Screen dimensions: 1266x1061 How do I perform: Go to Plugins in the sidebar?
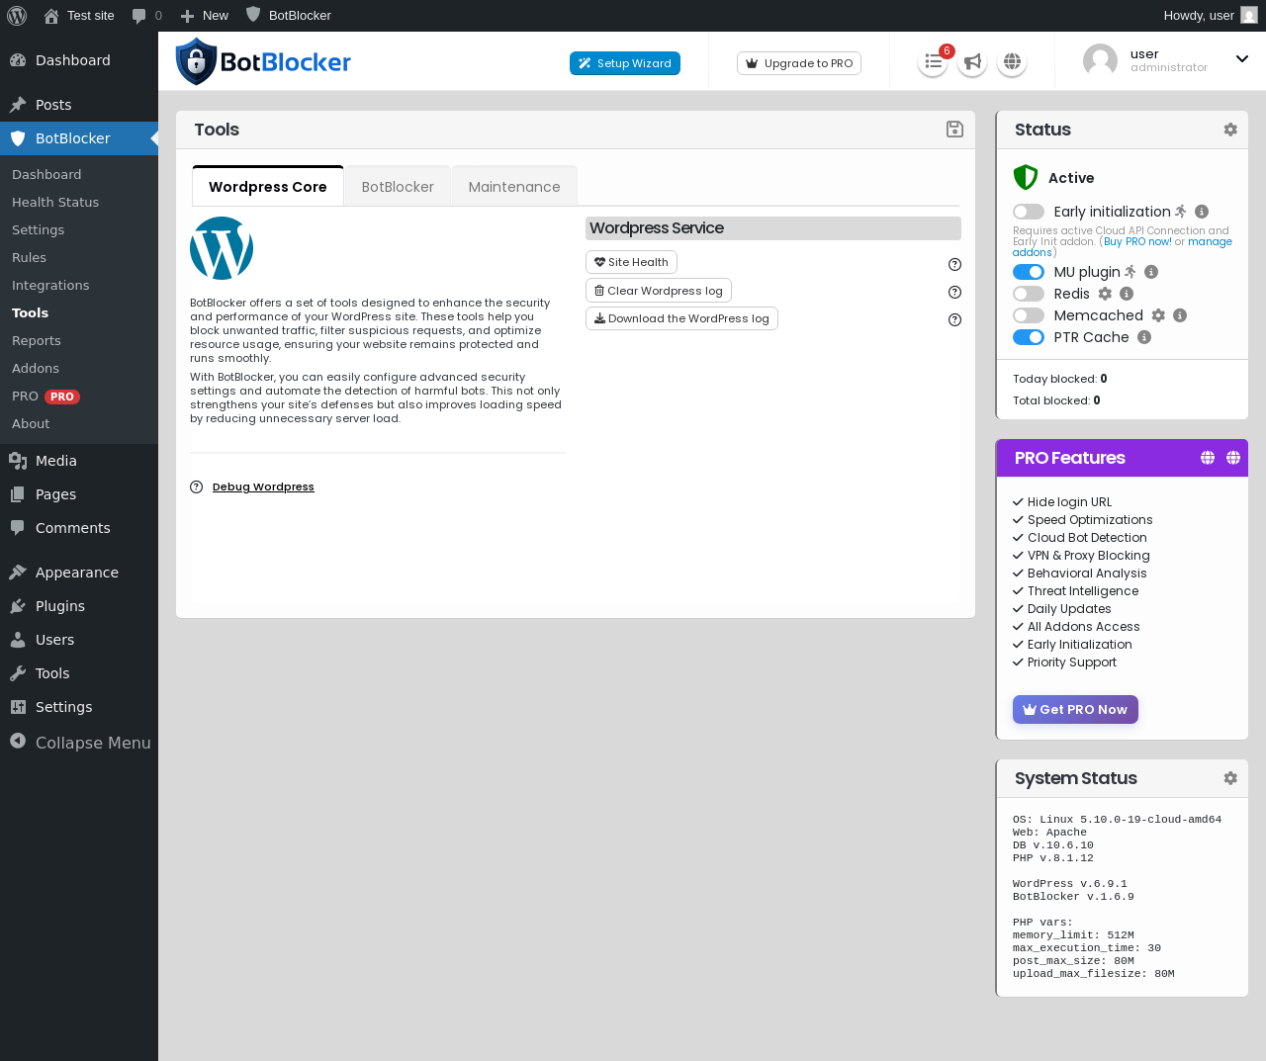(79, 606)
